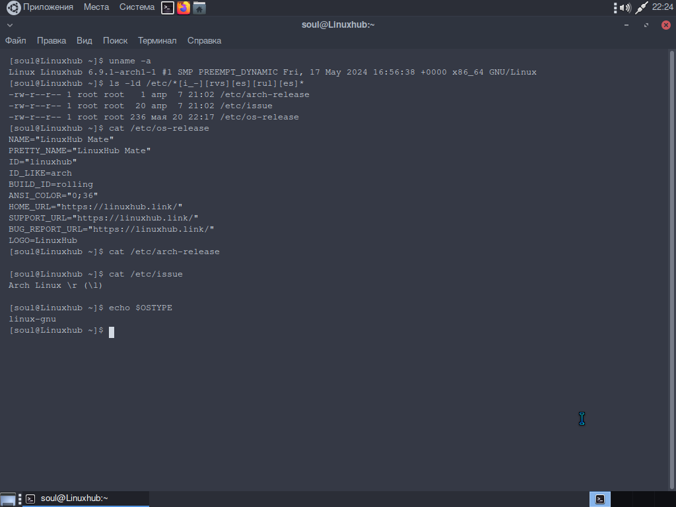Click the kernel version line '6.9.1-arch1-1'

point(273,72)
